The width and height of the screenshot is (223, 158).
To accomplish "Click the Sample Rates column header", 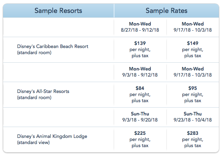I will [x=166, y=11].
